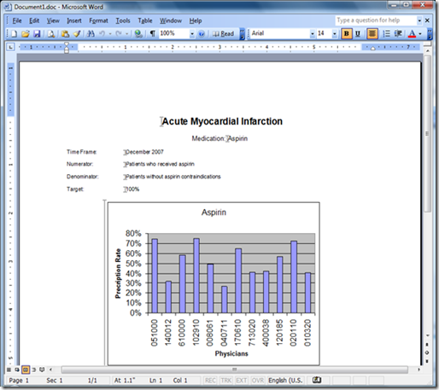Screen dimensions: 439x390
Task: Click the Paste clipboard icon
Action: [x=65, y=34]
